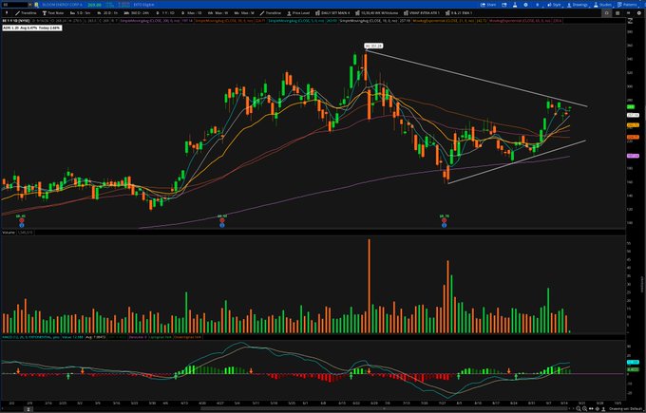Screen dimensions: 646x413
Task: Click the pointer tool at toolbar start
Action: (x=7, y=12)
